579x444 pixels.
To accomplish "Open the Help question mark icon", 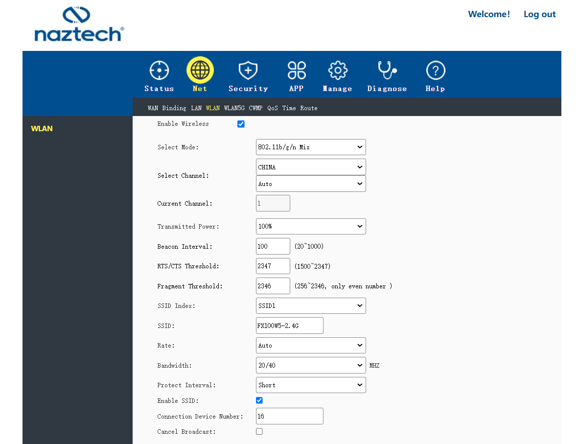I will [436, 70].
